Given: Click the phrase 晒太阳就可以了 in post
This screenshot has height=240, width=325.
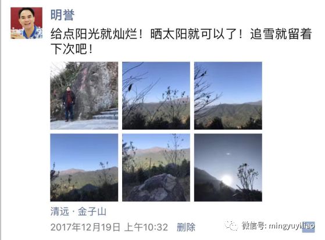Looking at the screenshot, I should tap(194, 34).
